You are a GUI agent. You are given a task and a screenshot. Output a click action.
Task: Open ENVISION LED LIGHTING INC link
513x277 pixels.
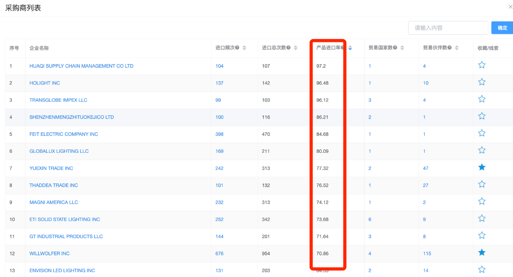point(62,271)
